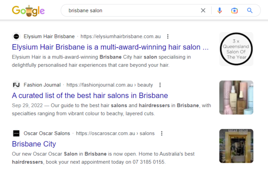Clear the search query with X

pyautogui.click(x=203, y=10)
